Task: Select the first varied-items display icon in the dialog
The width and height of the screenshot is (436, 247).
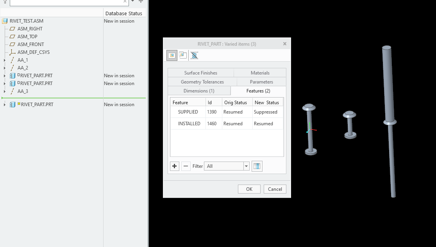Action: click(x=172, y=55)
